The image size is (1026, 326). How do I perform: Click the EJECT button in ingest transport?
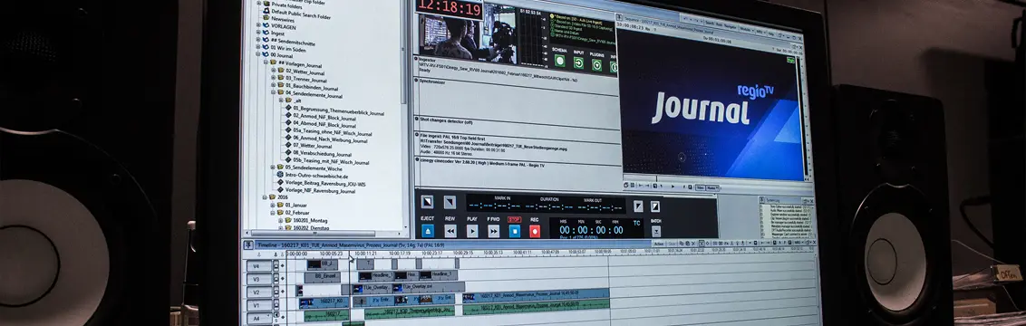(x=427, y=231)
